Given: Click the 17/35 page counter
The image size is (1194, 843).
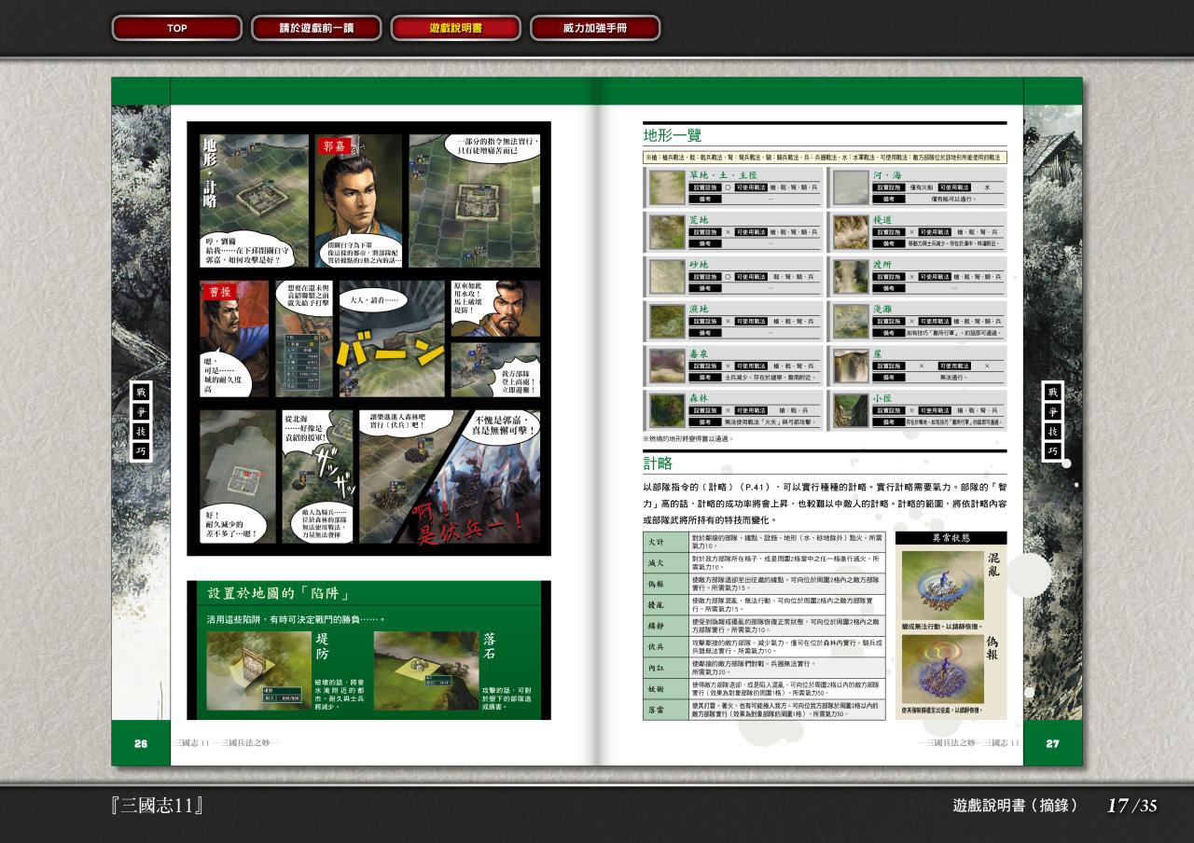Looking at the screenshot, I should (x=1132, y=806).
